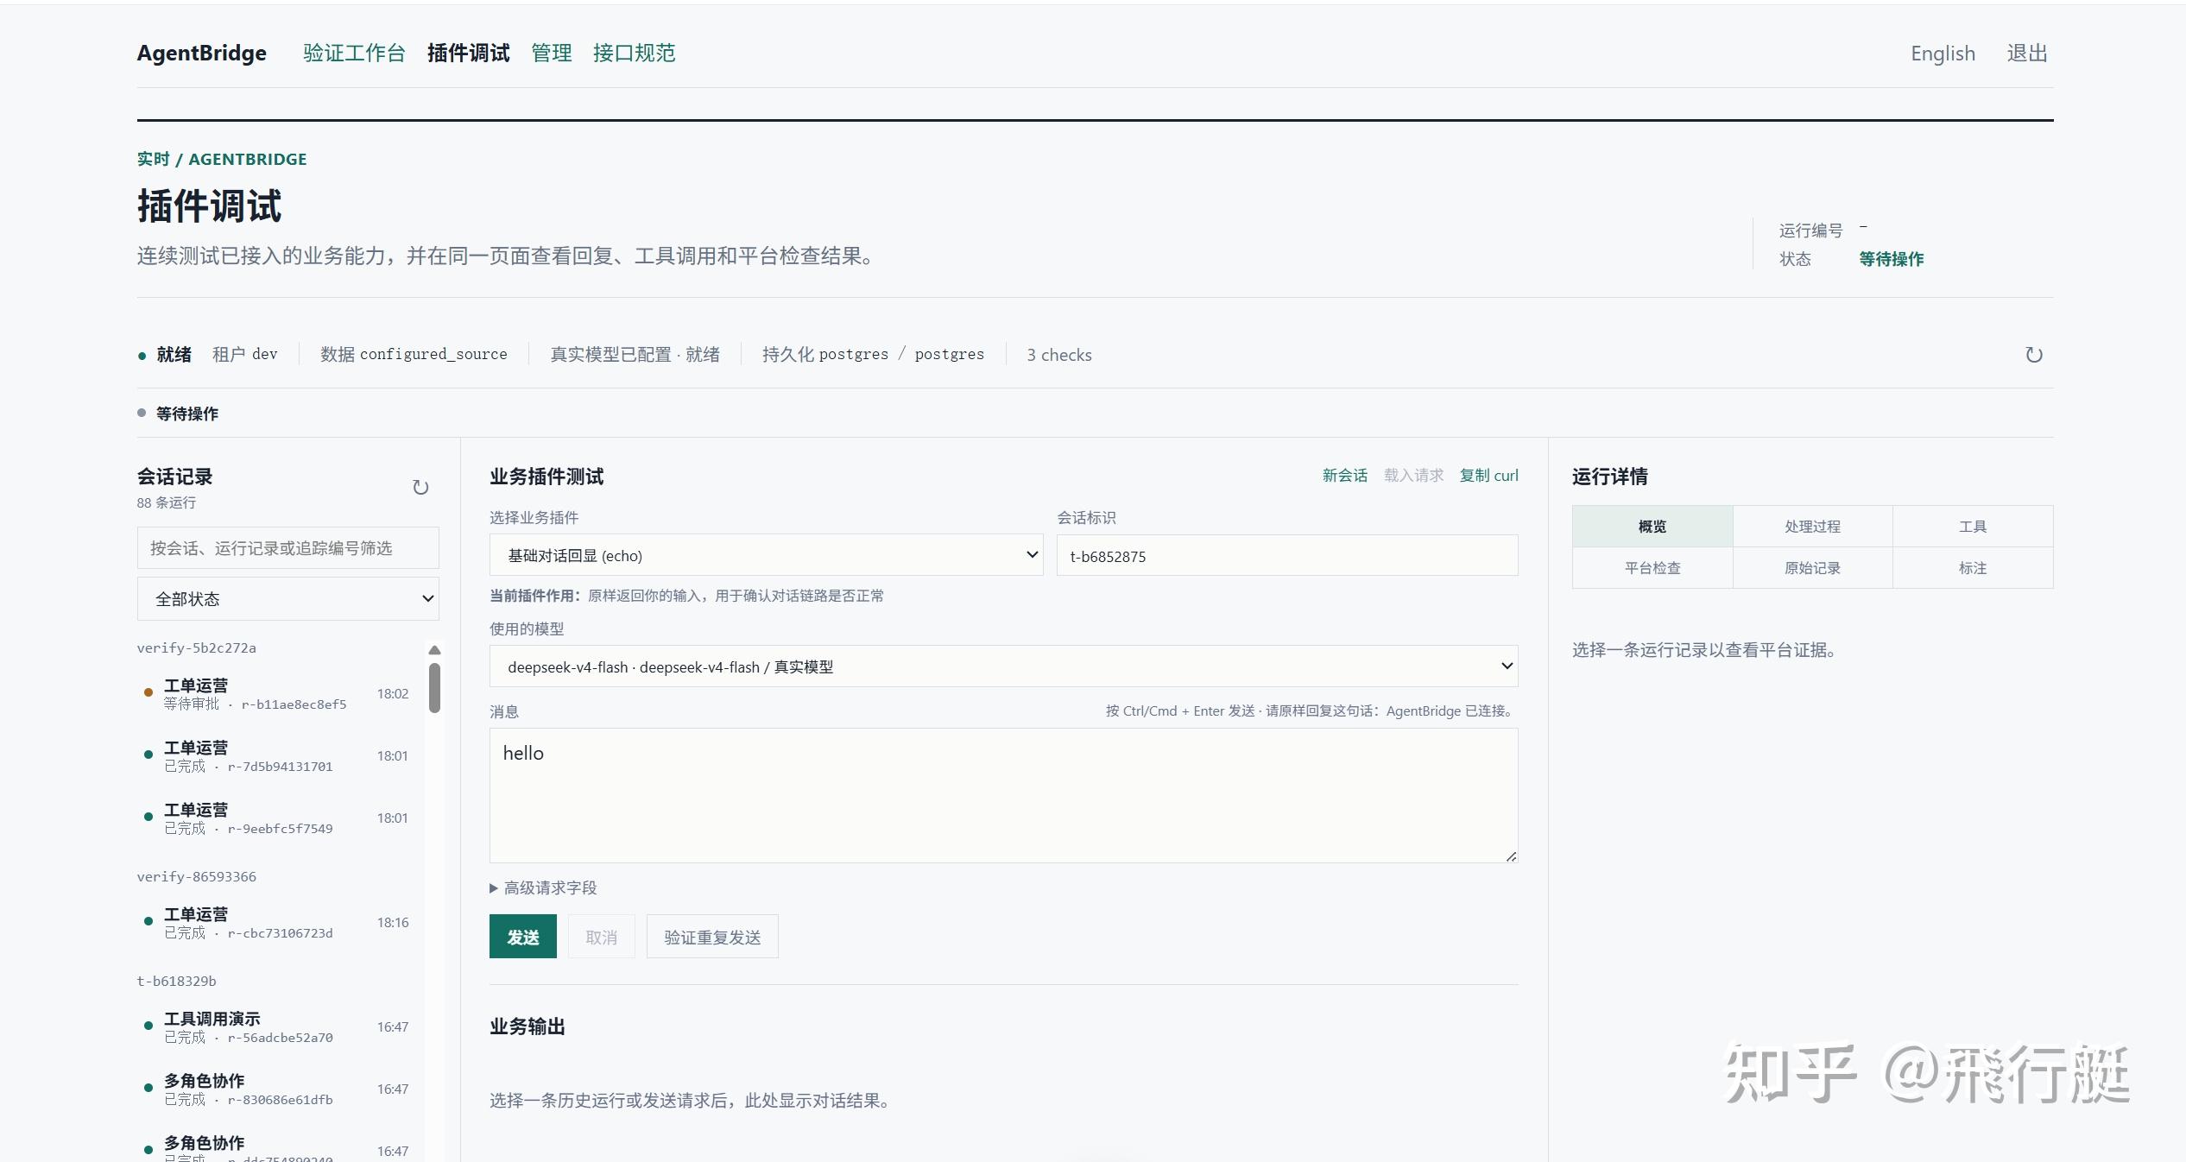Image resolution: width=2186 pixels, height=1162 pixels.
Task: Click the 消息 message textarea
Action: pos(1003,795)
